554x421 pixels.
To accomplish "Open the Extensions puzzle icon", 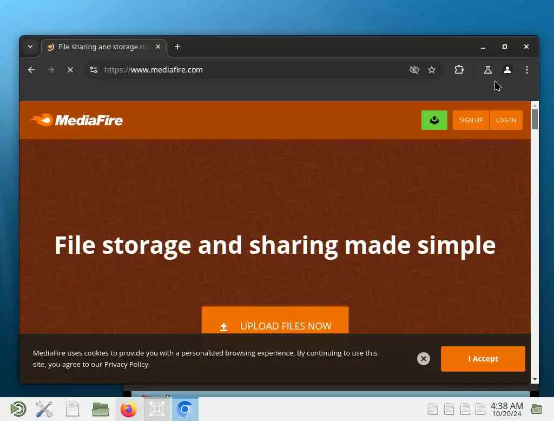I will pos(459,70).
